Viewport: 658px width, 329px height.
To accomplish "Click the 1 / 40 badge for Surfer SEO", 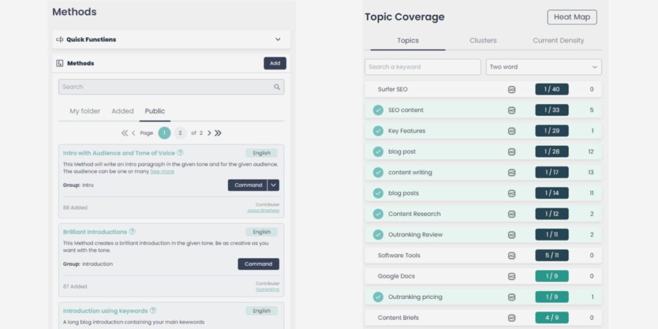I will click(552, 89).
